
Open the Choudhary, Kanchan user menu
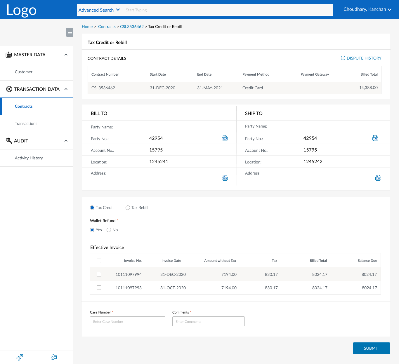click(x=367, y=9)
